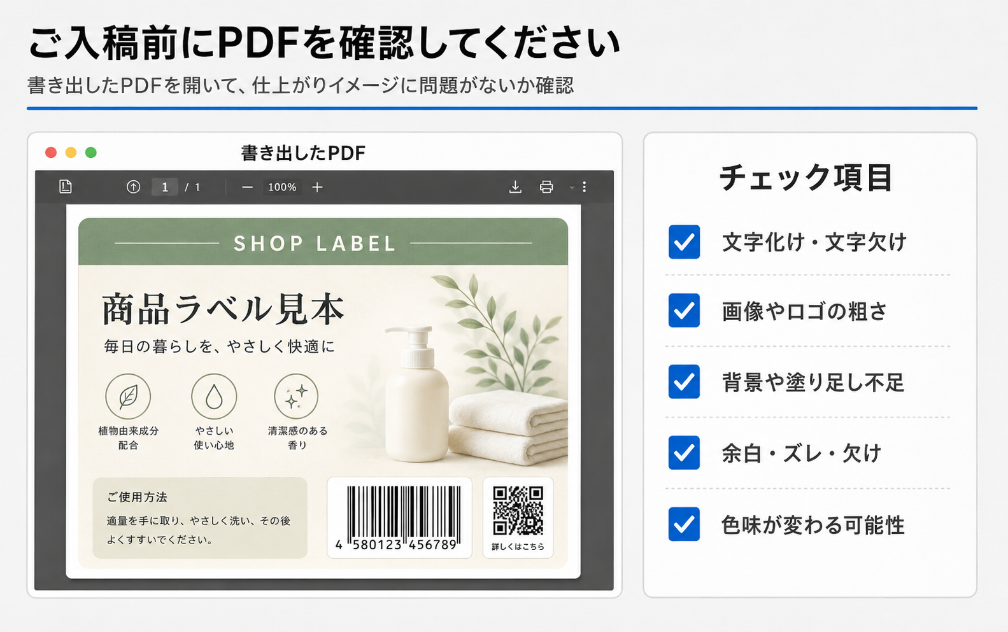Click the 詳しくはこちら caption under QR code
Viewport: 1008px width, 632px height.
[518, 547]
